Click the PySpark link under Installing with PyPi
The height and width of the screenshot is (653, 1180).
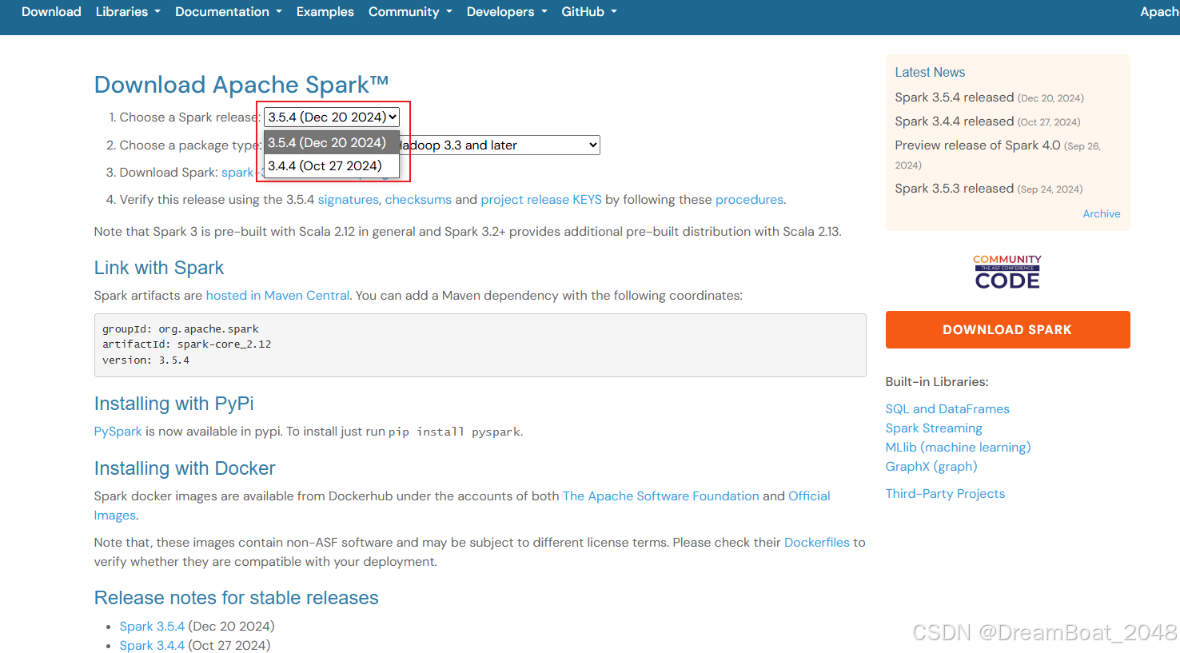pyautogui.click(x=117, y=431)
